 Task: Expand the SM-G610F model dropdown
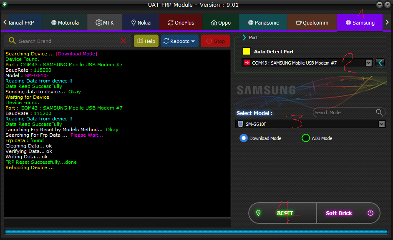pyautogui.click(x=381, y=124)
